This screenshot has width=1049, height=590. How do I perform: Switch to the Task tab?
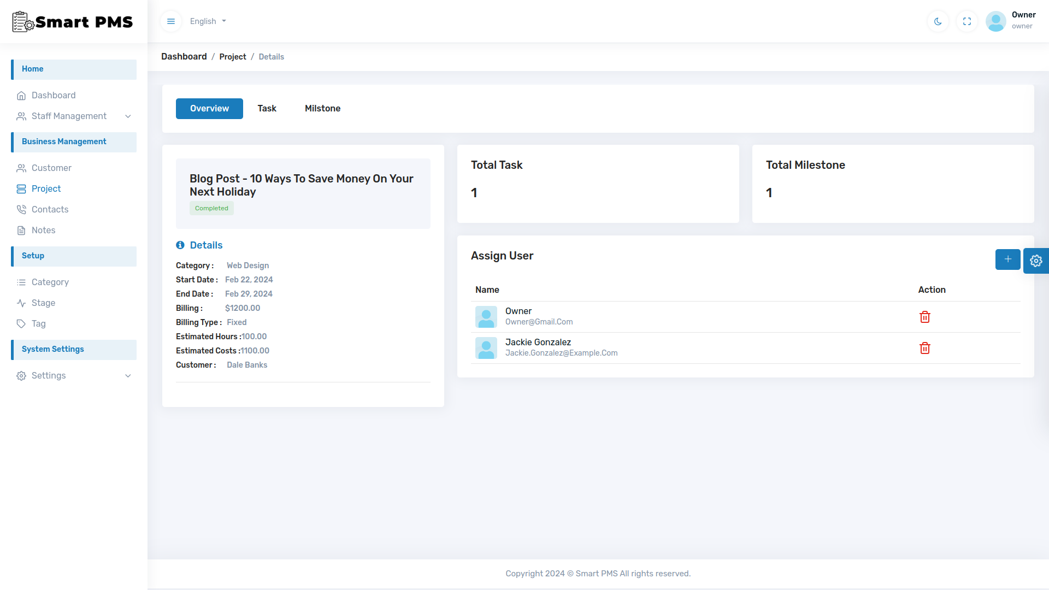tap(267, 108)
